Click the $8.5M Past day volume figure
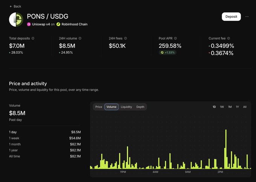 [17, 113]
